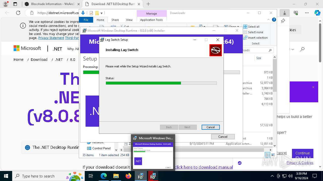Viewport: 323px width, 181px height.
Task: Collapse the Explorer ribbon with the chevron
Action: click(268, 20)
